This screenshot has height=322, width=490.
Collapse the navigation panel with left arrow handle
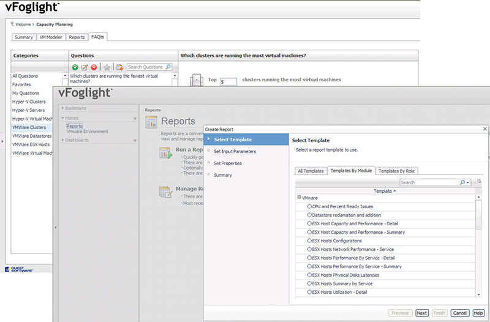tap(56, 227)
